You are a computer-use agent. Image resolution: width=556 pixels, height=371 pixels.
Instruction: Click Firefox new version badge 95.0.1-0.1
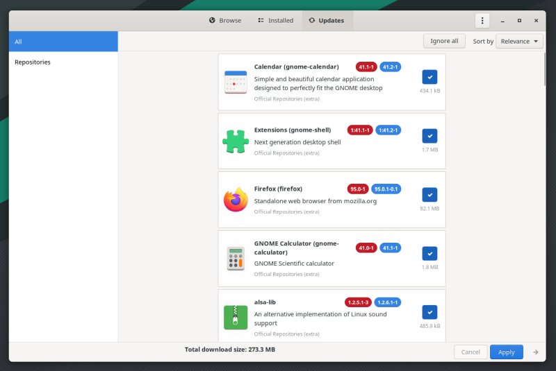pos(386,189)
